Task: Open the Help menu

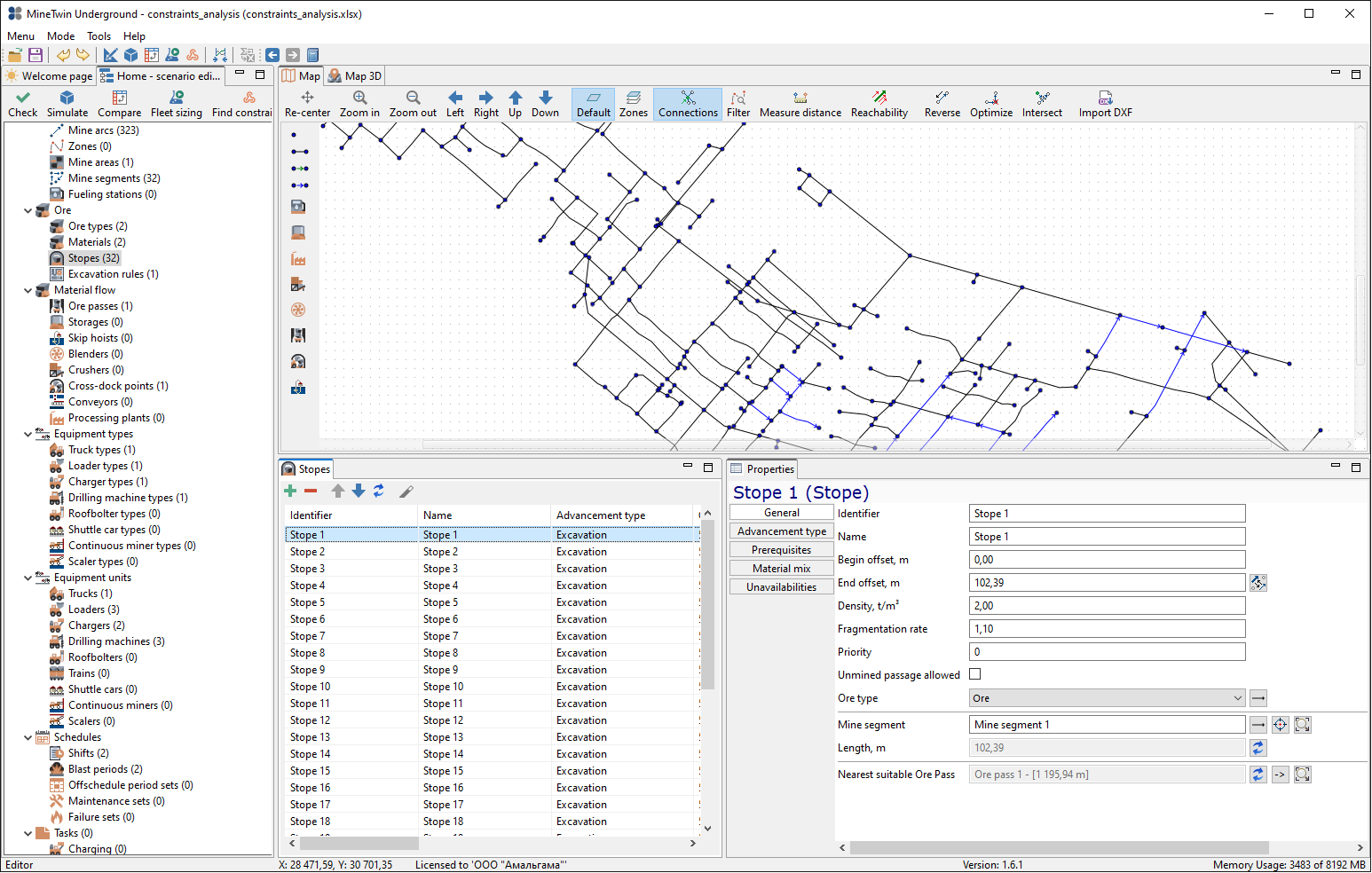Action: 134,36
